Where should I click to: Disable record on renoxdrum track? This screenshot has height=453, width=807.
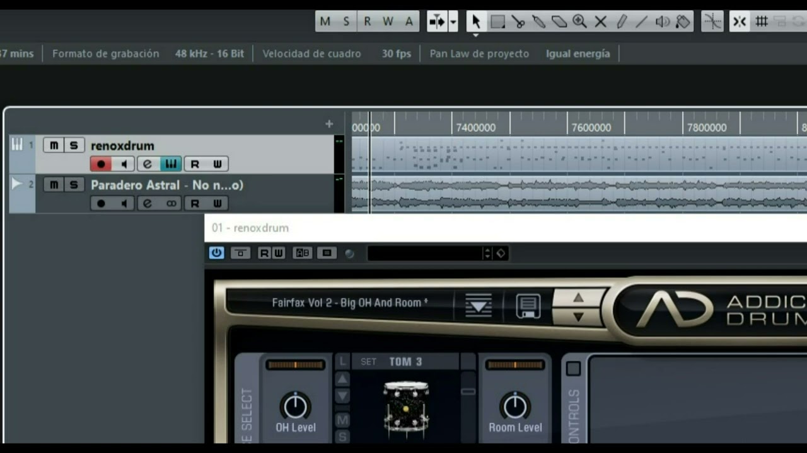pyautogui.click(x=101, y=164)
